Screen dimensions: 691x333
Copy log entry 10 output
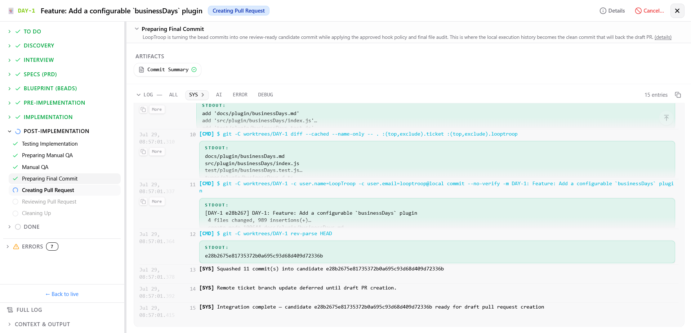[x=143, y=152]
